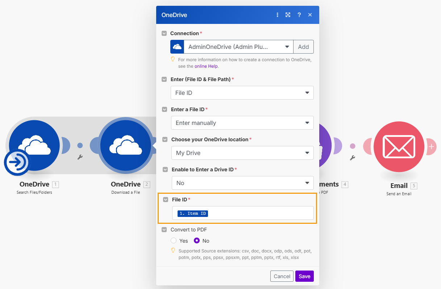Click into the File ID input field

[x=243, y=213]
